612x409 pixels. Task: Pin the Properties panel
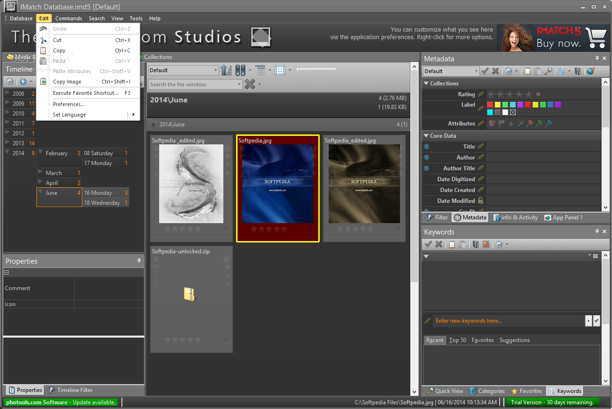coord(139,260)
